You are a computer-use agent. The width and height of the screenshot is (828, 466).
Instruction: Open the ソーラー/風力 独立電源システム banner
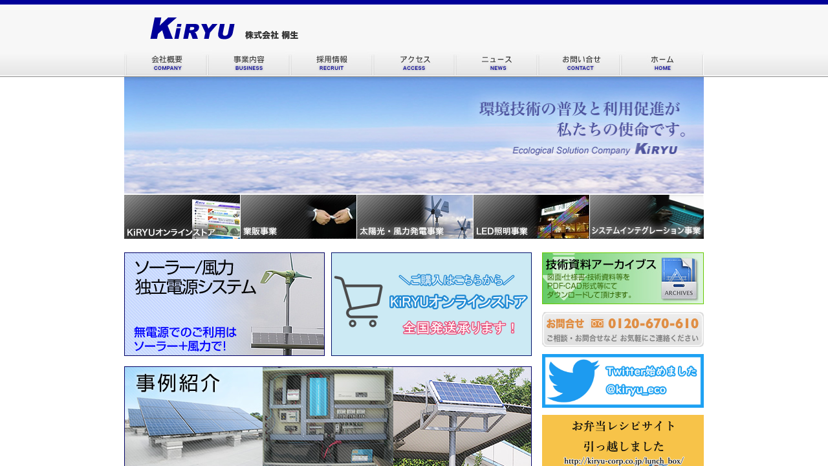[224, 304]
